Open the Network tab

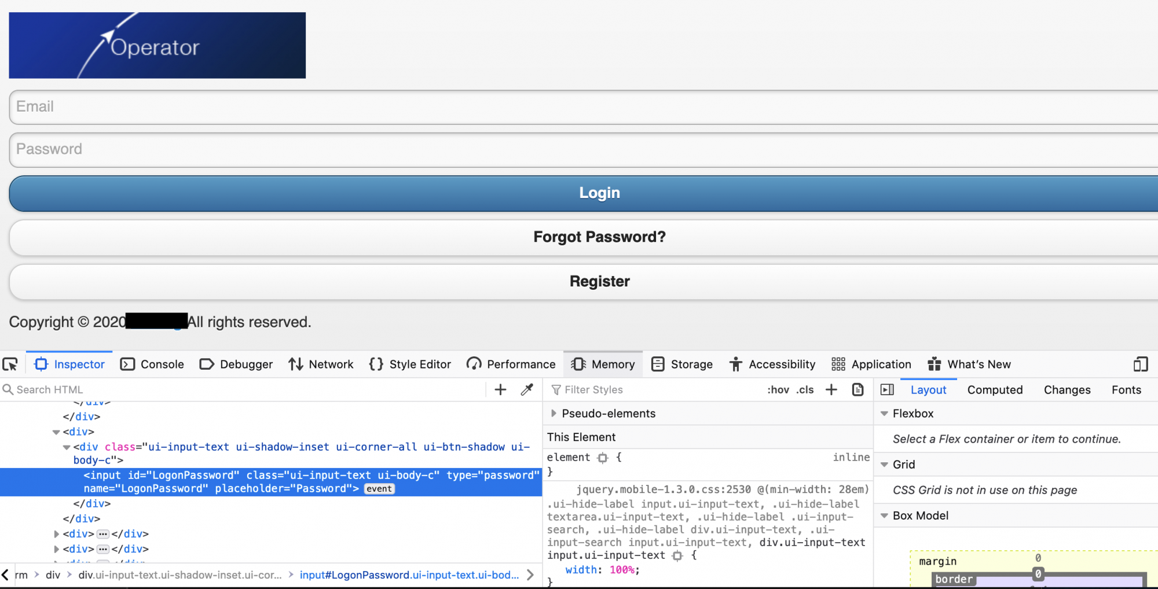tap(321, 364)
